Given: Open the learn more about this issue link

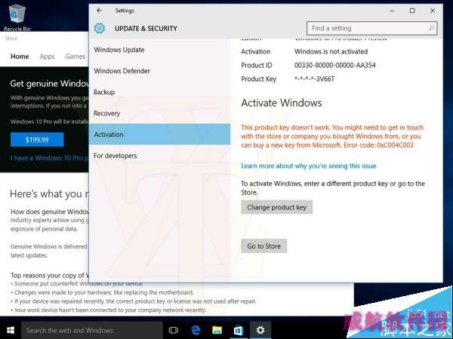Looking at the screenshot, I should [309, 166].
